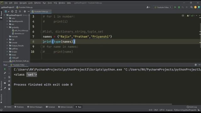Open Search Everywhere magnifier
The width and height of the screenshot is (201, 113).
pos(191,7)
